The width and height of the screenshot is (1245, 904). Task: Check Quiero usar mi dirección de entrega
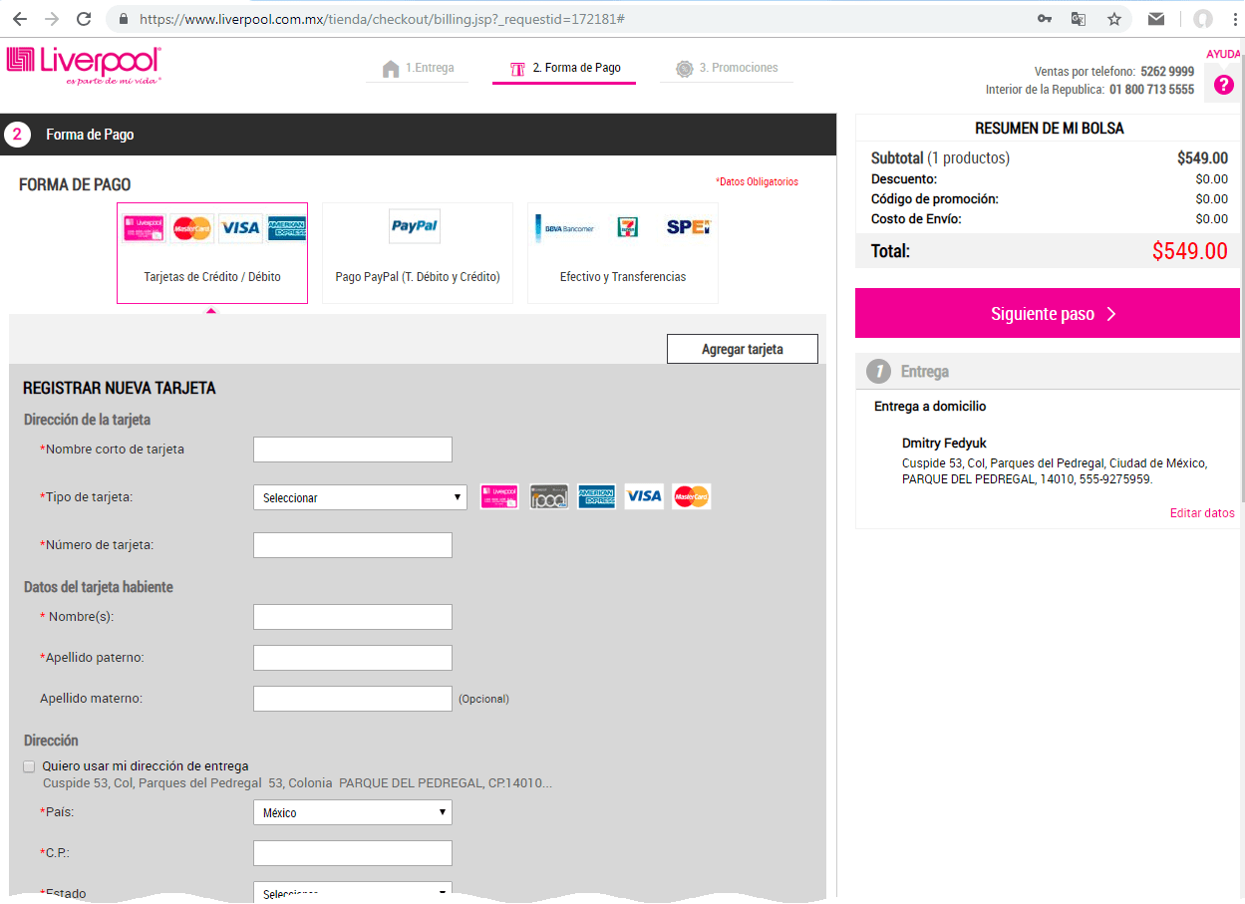coord(29,766)
